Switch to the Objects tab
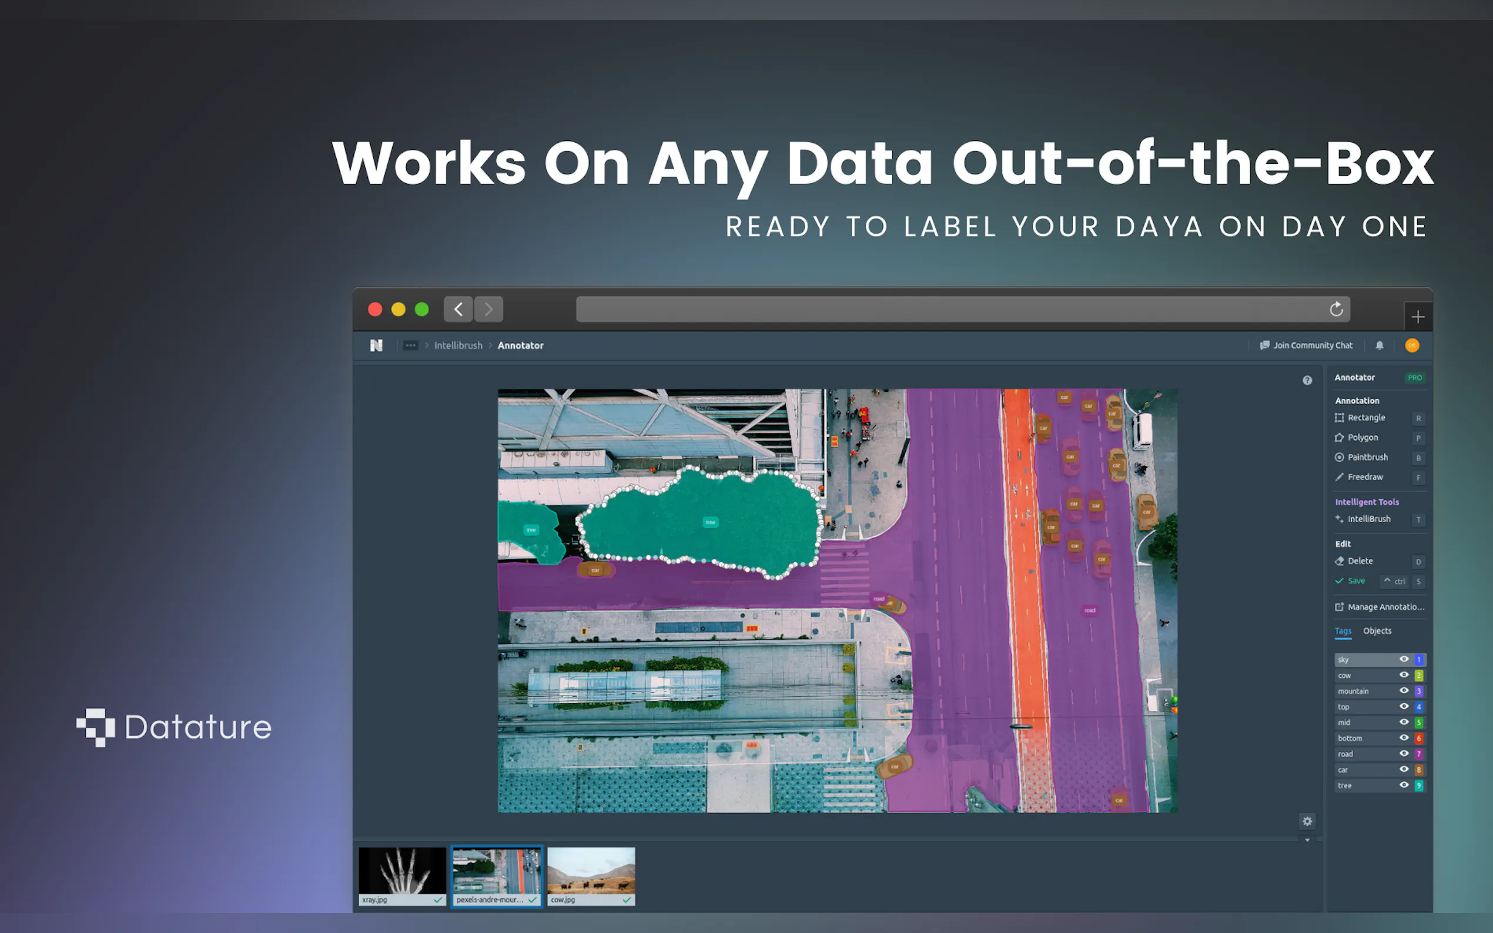 1377,630
